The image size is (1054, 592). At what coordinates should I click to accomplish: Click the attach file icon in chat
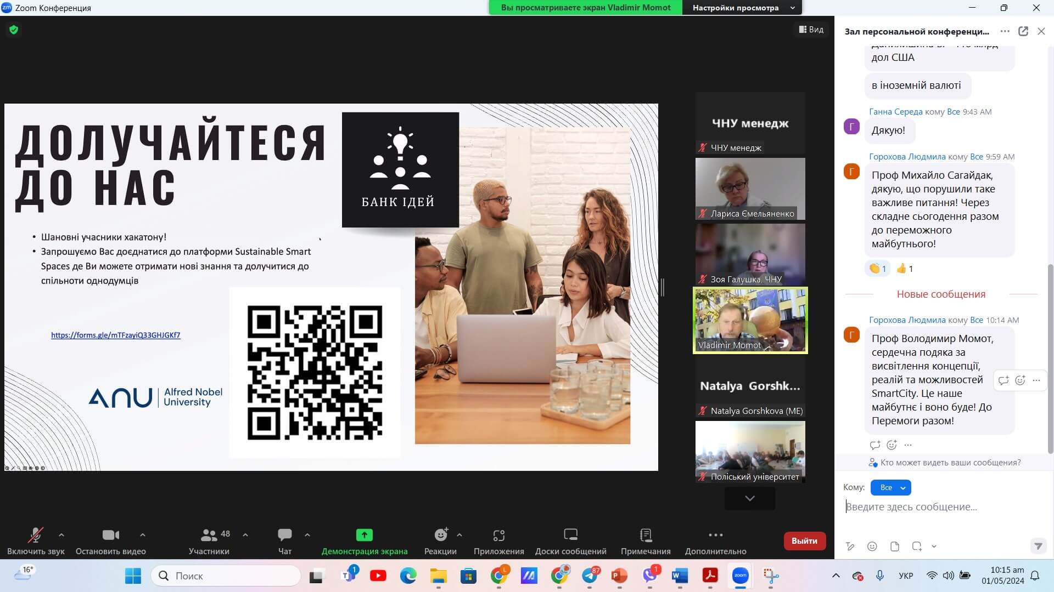(895, 547)
